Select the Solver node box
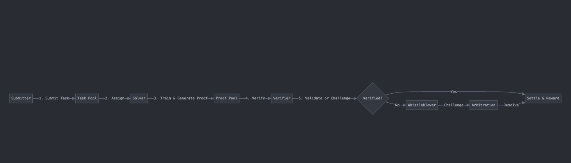Screen dimensions: 571x163 139,98
